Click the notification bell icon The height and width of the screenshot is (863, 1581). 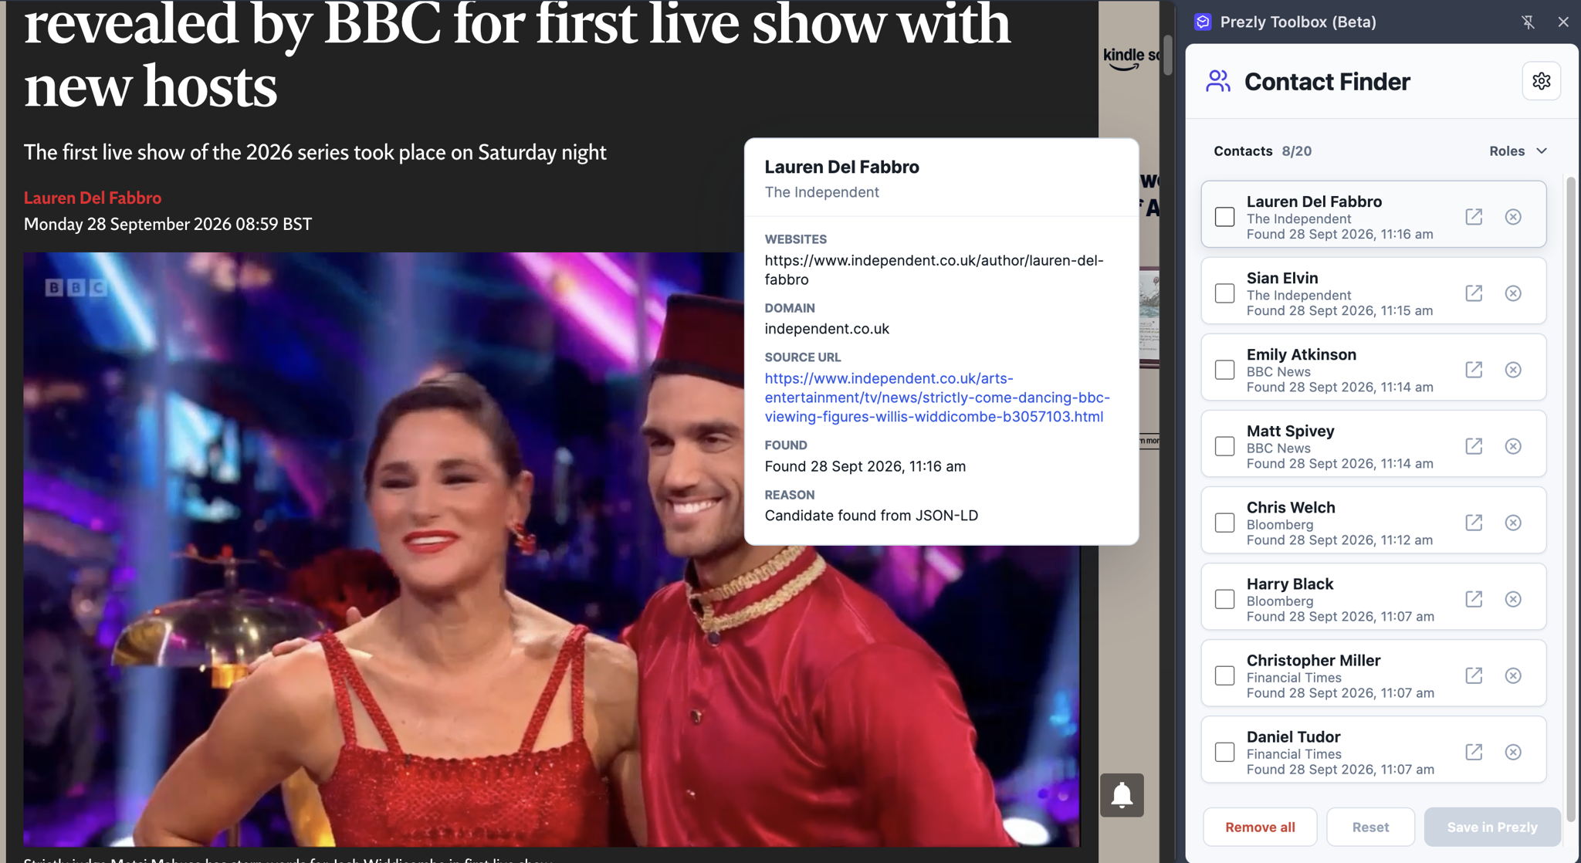coord(1122,795)
